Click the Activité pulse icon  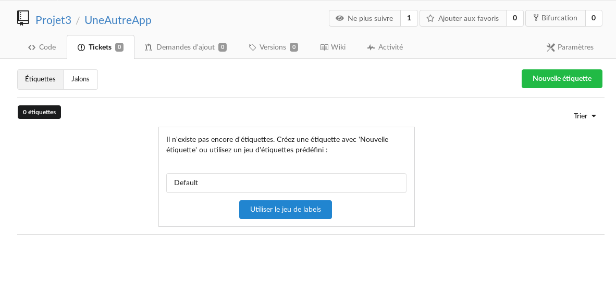click(x=371, y=47)
